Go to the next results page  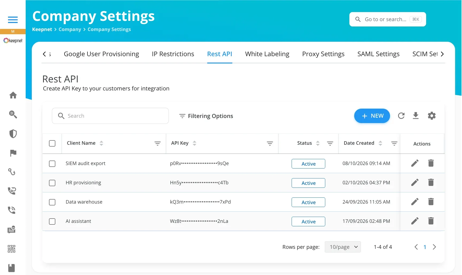434,247
